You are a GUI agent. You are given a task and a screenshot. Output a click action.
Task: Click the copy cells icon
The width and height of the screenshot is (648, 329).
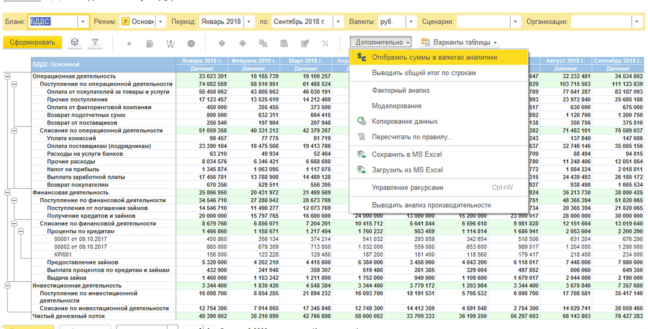click(x=263, y=43)
